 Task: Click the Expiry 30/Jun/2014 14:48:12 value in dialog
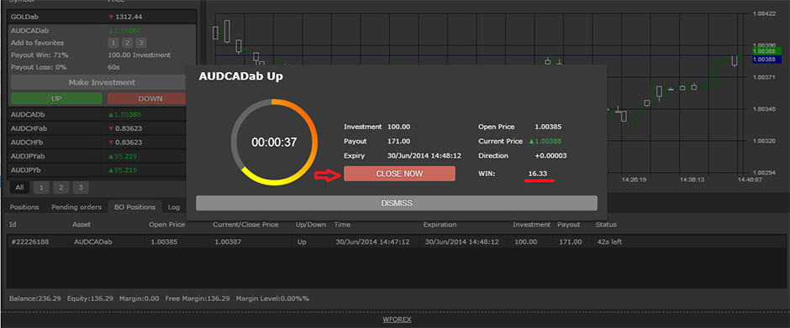tap(424, 156)
